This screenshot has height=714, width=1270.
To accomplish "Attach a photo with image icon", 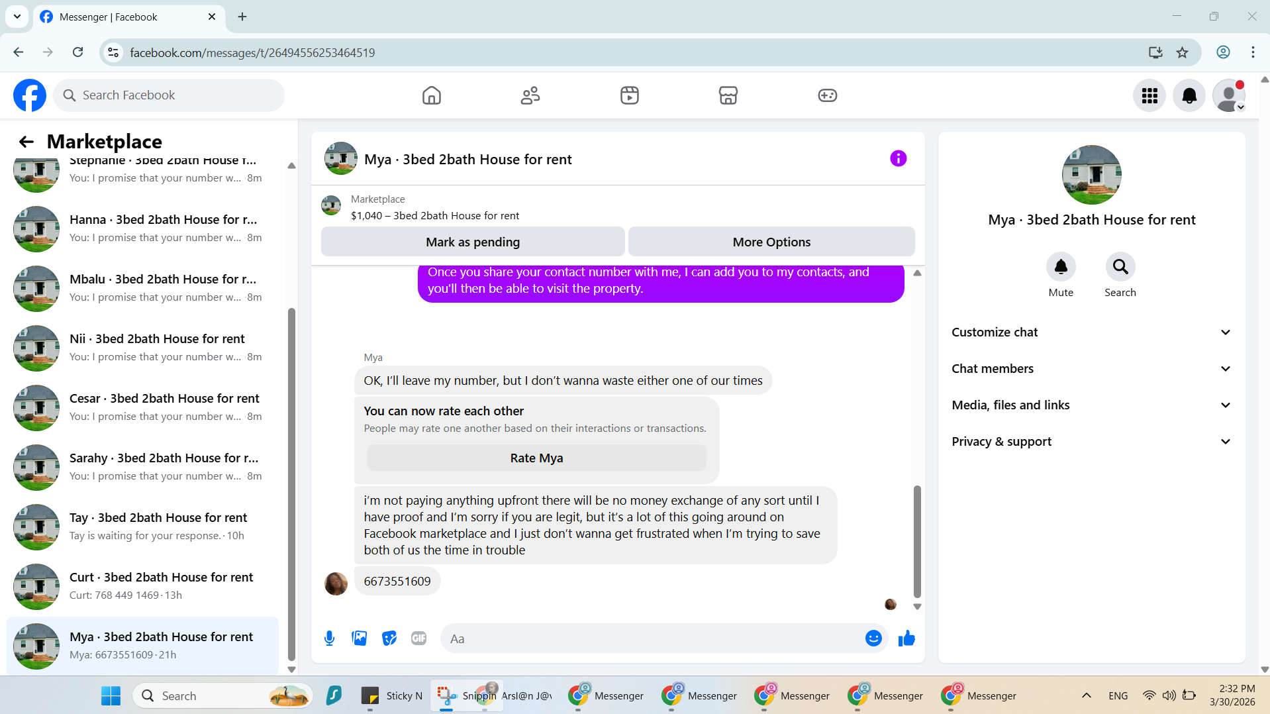I will click(360, 638).
